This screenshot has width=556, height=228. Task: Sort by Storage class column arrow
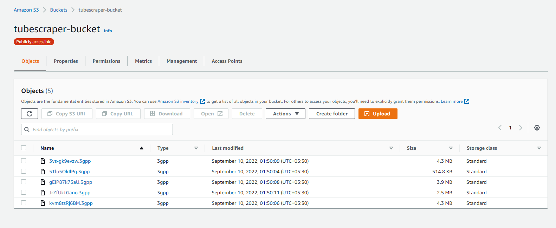click(539, 148)
